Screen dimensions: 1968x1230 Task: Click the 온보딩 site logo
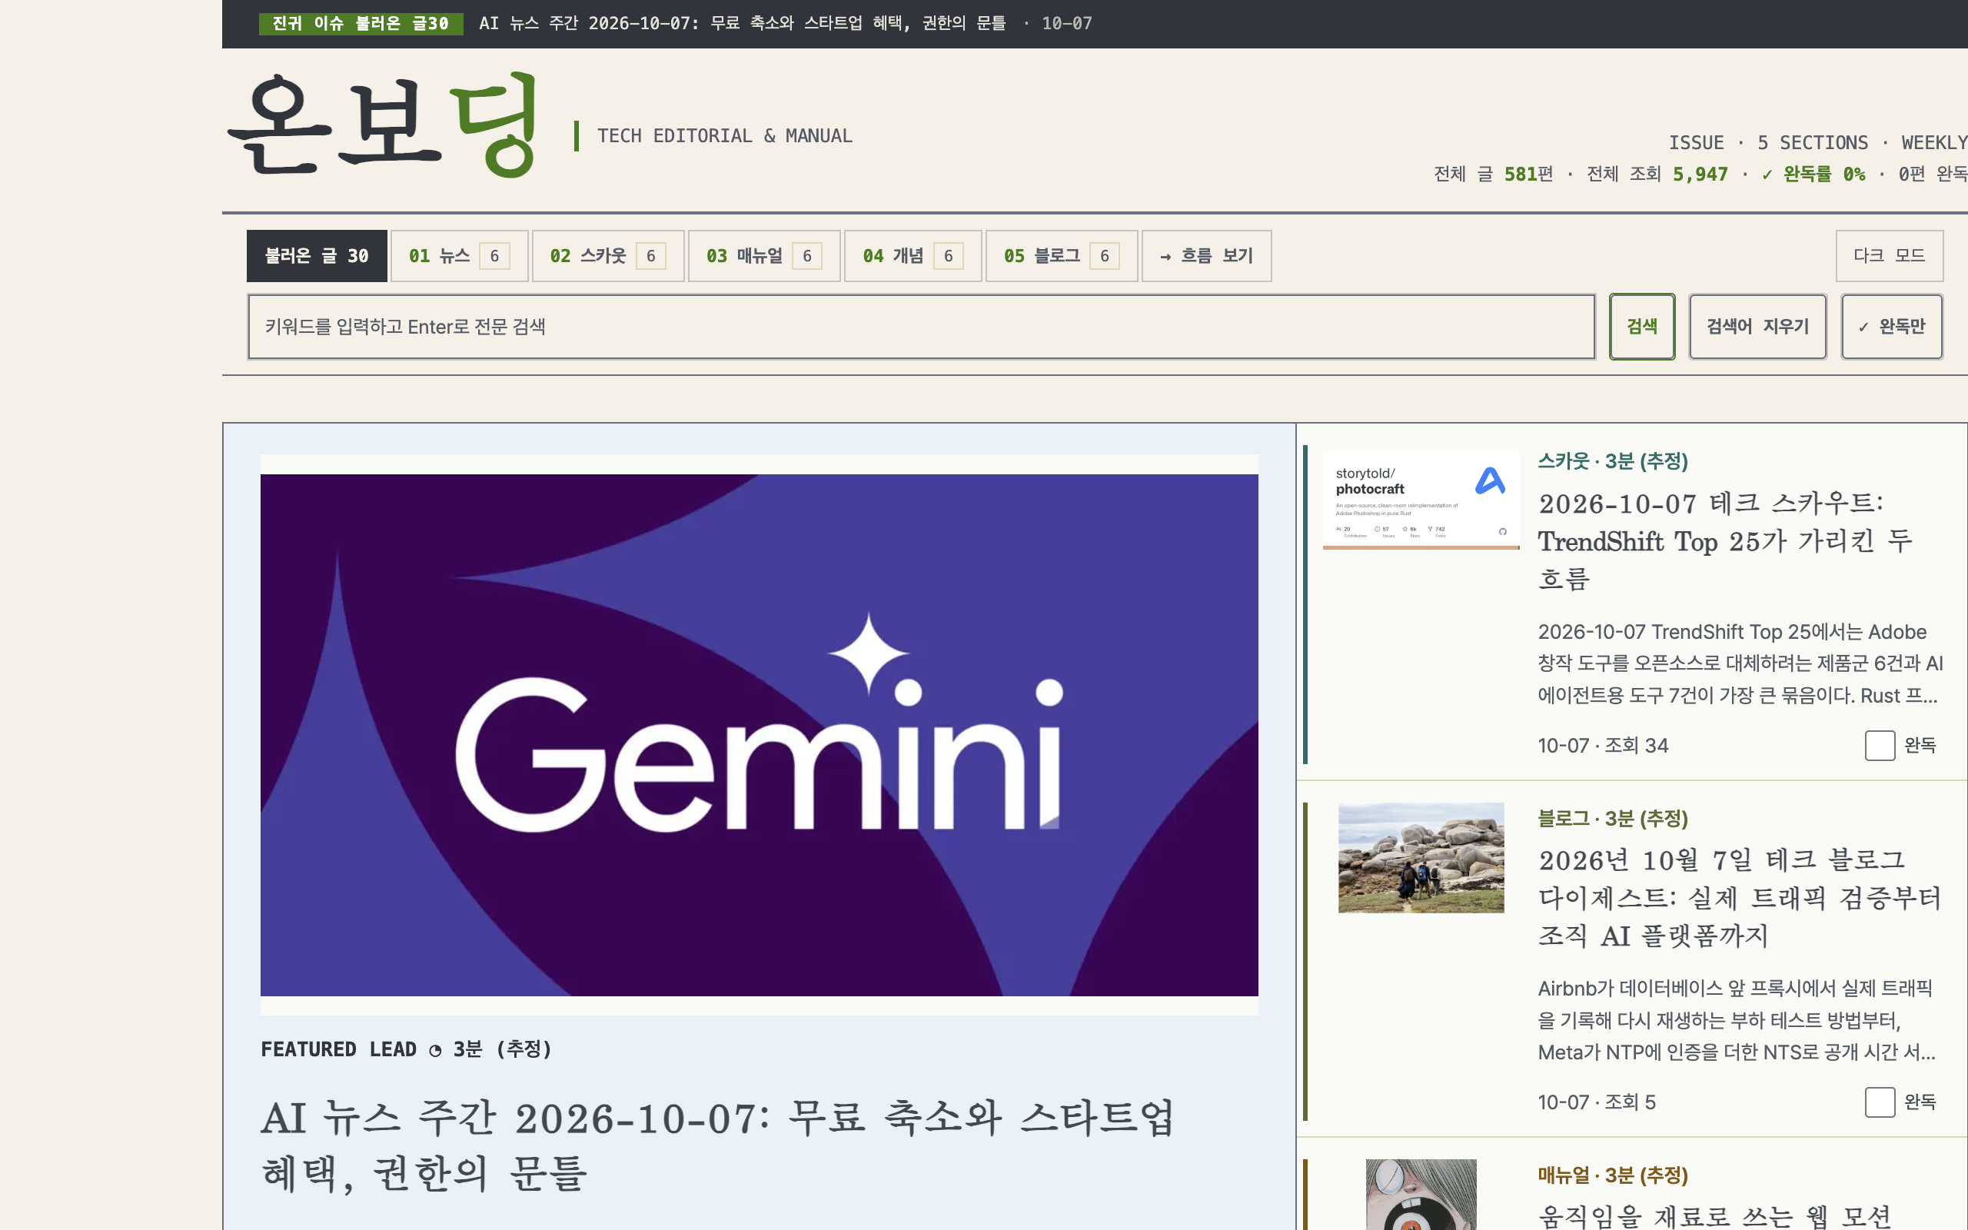pos(382,124)
